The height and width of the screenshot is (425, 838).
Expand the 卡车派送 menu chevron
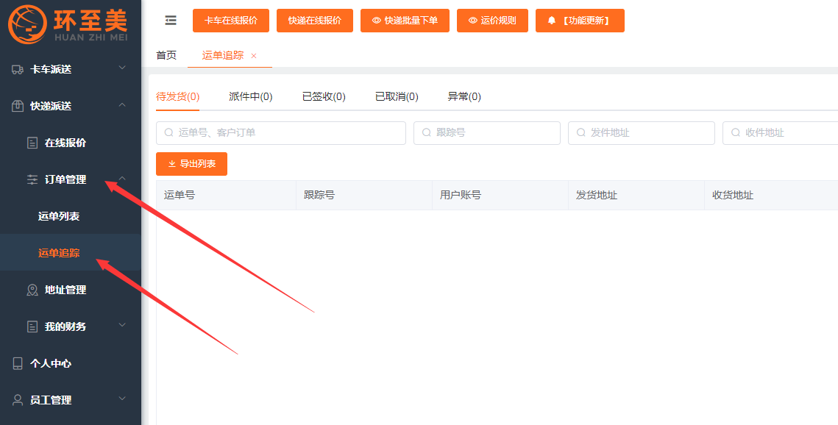[123, 68]
